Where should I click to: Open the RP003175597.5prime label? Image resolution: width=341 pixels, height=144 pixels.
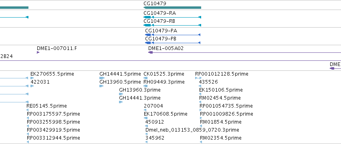point(53,114)
